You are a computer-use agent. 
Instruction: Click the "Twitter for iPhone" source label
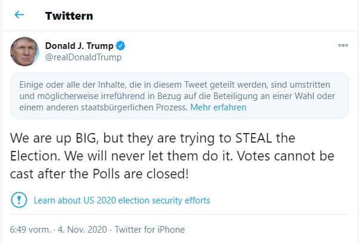pyautogui.click(x=150, y=230)
